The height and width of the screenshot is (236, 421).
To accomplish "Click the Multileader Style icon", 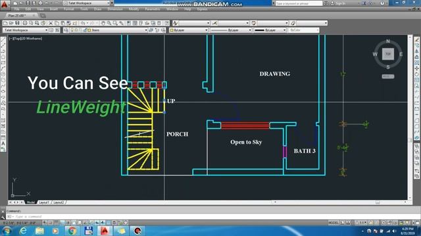I will pos(293,24).
